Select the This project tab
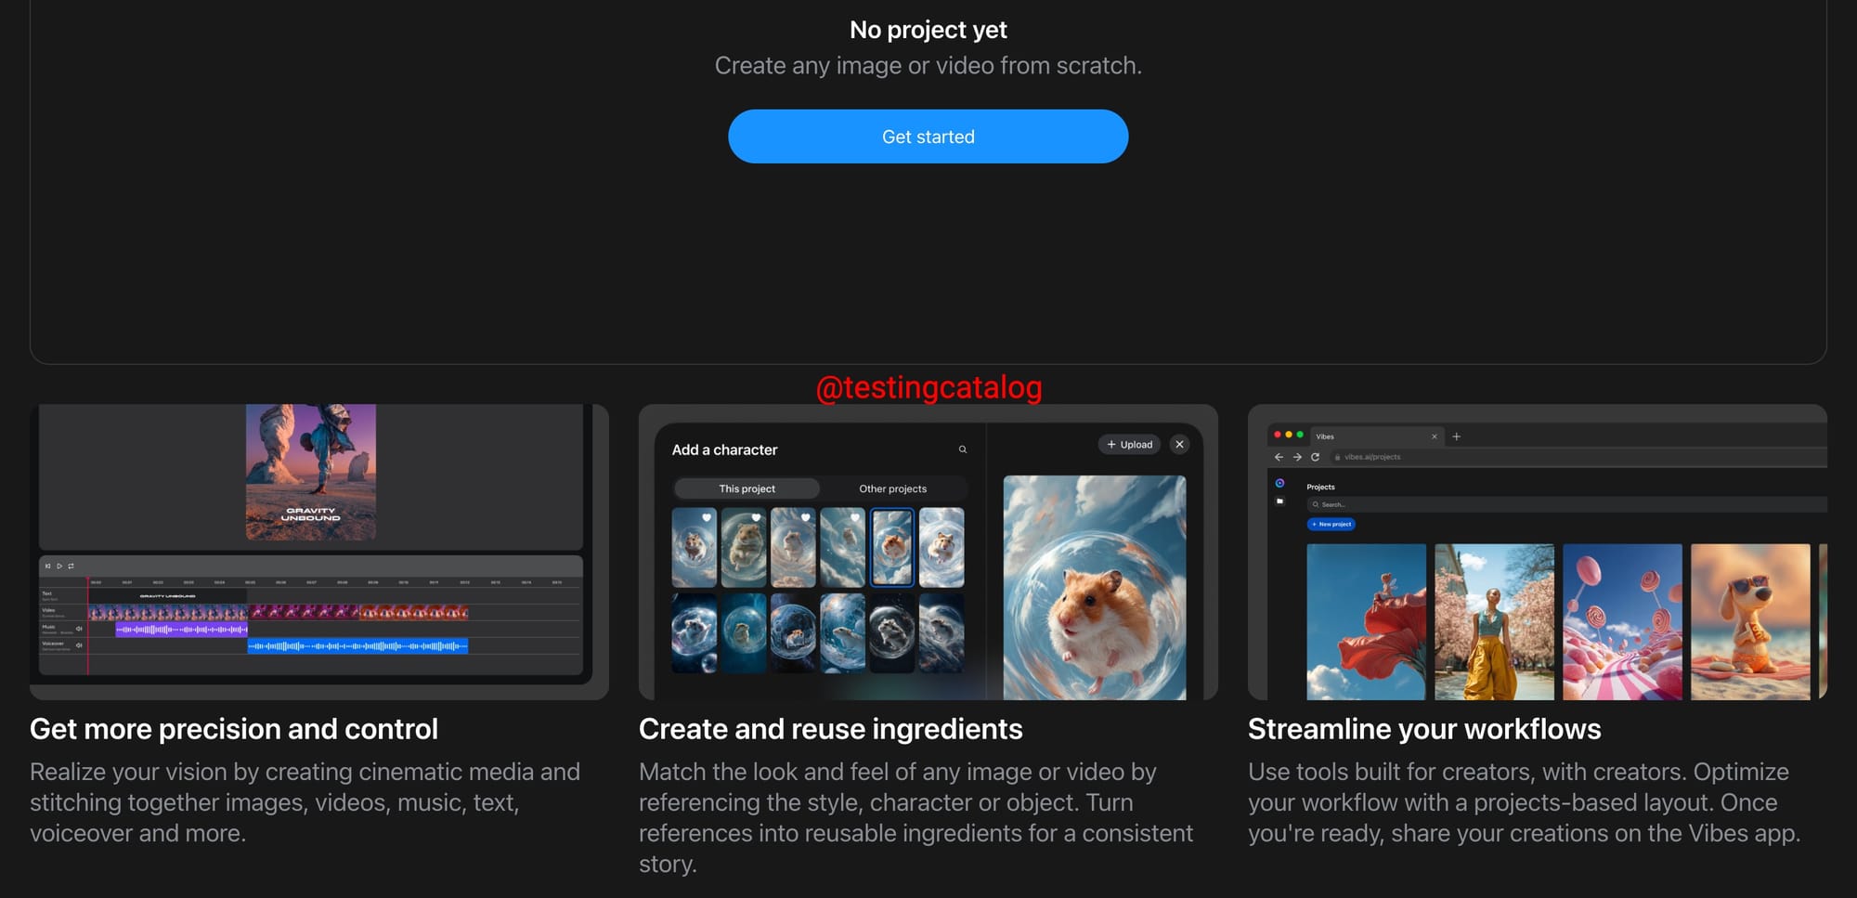The width and height of the screenshot is (1857, 898). pyautogui.click(x=747, y=488)
